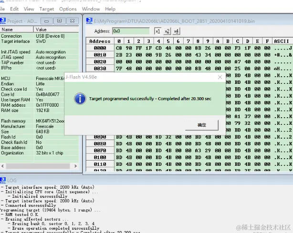Select the Check core Id row
This screenshot has width=293, height=233.
(32, 89)
